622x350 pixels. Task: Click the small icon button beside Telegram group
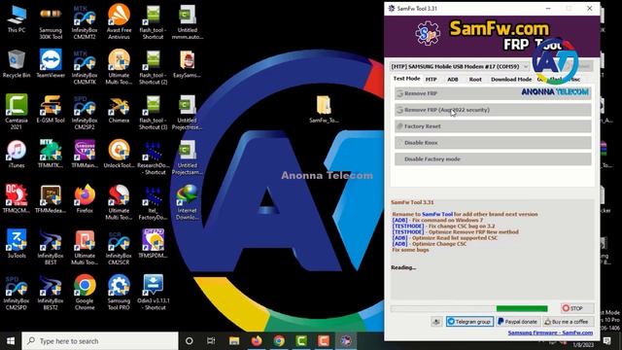(436, 322)
